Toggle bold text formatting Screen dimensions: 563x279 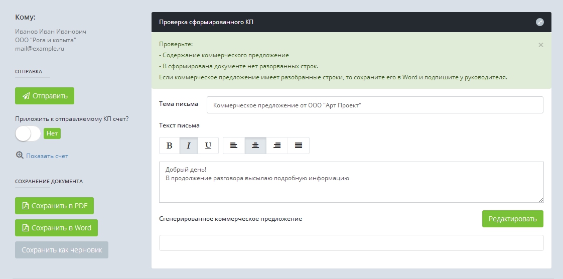pos(169,146)
